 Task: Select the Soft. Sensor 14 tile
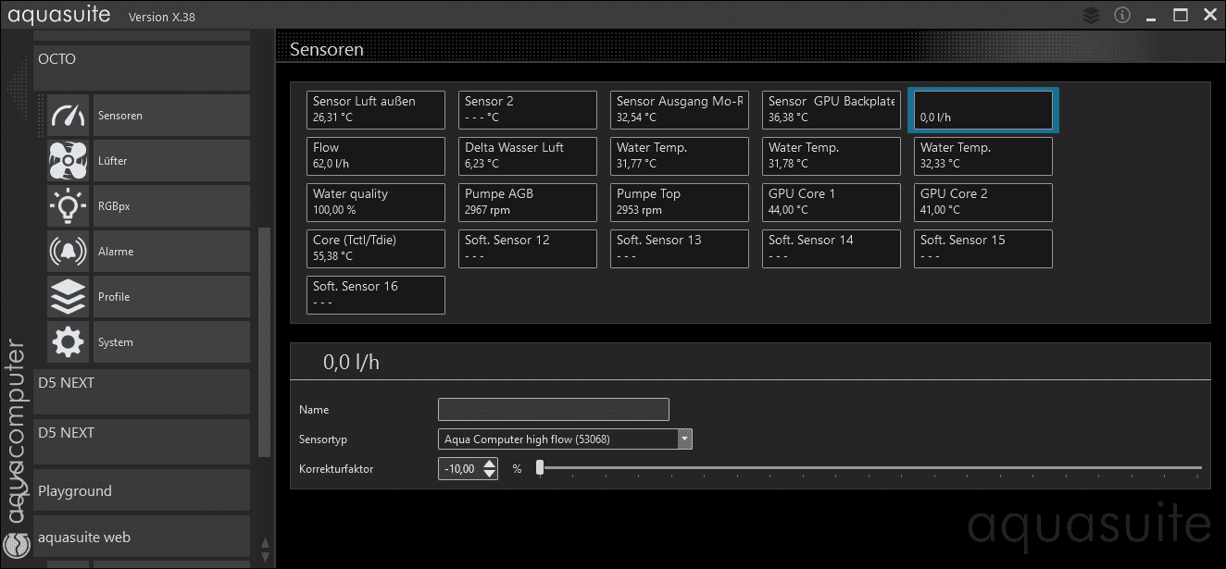(x=832, y=249)
